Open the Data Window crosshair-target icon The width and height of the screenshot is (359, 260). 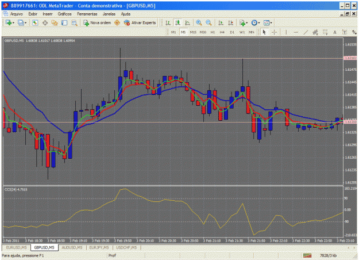tap(45, 22)
